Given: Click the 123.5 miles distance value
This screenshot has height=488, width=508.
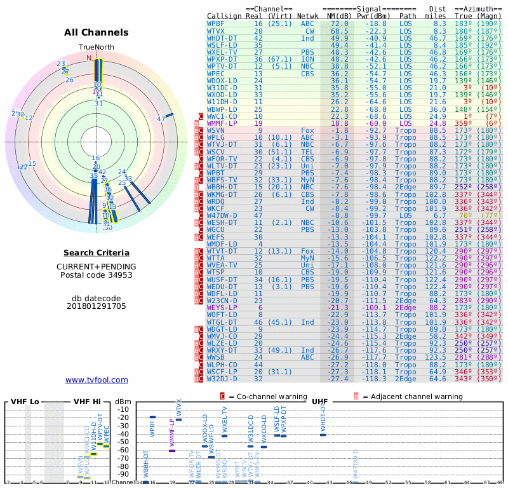Looking at the screenshot, I should point(436,357).
